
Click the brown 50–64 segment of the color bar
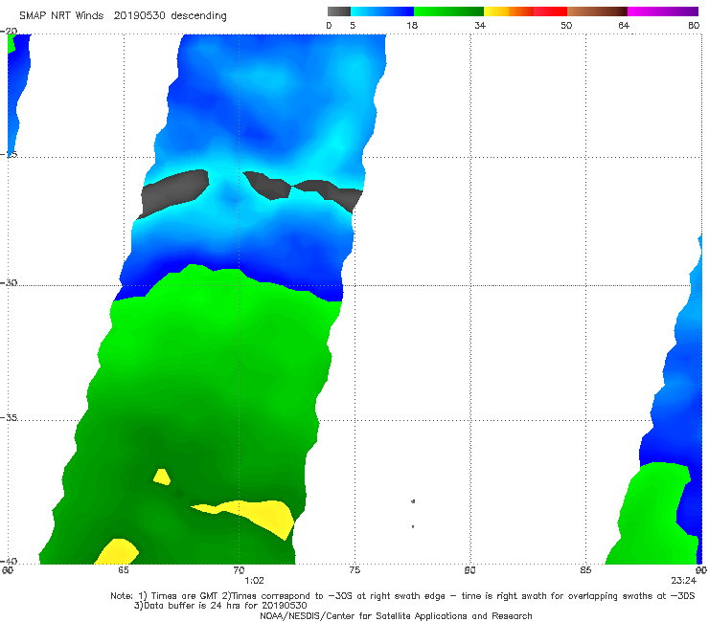(597, 11)
